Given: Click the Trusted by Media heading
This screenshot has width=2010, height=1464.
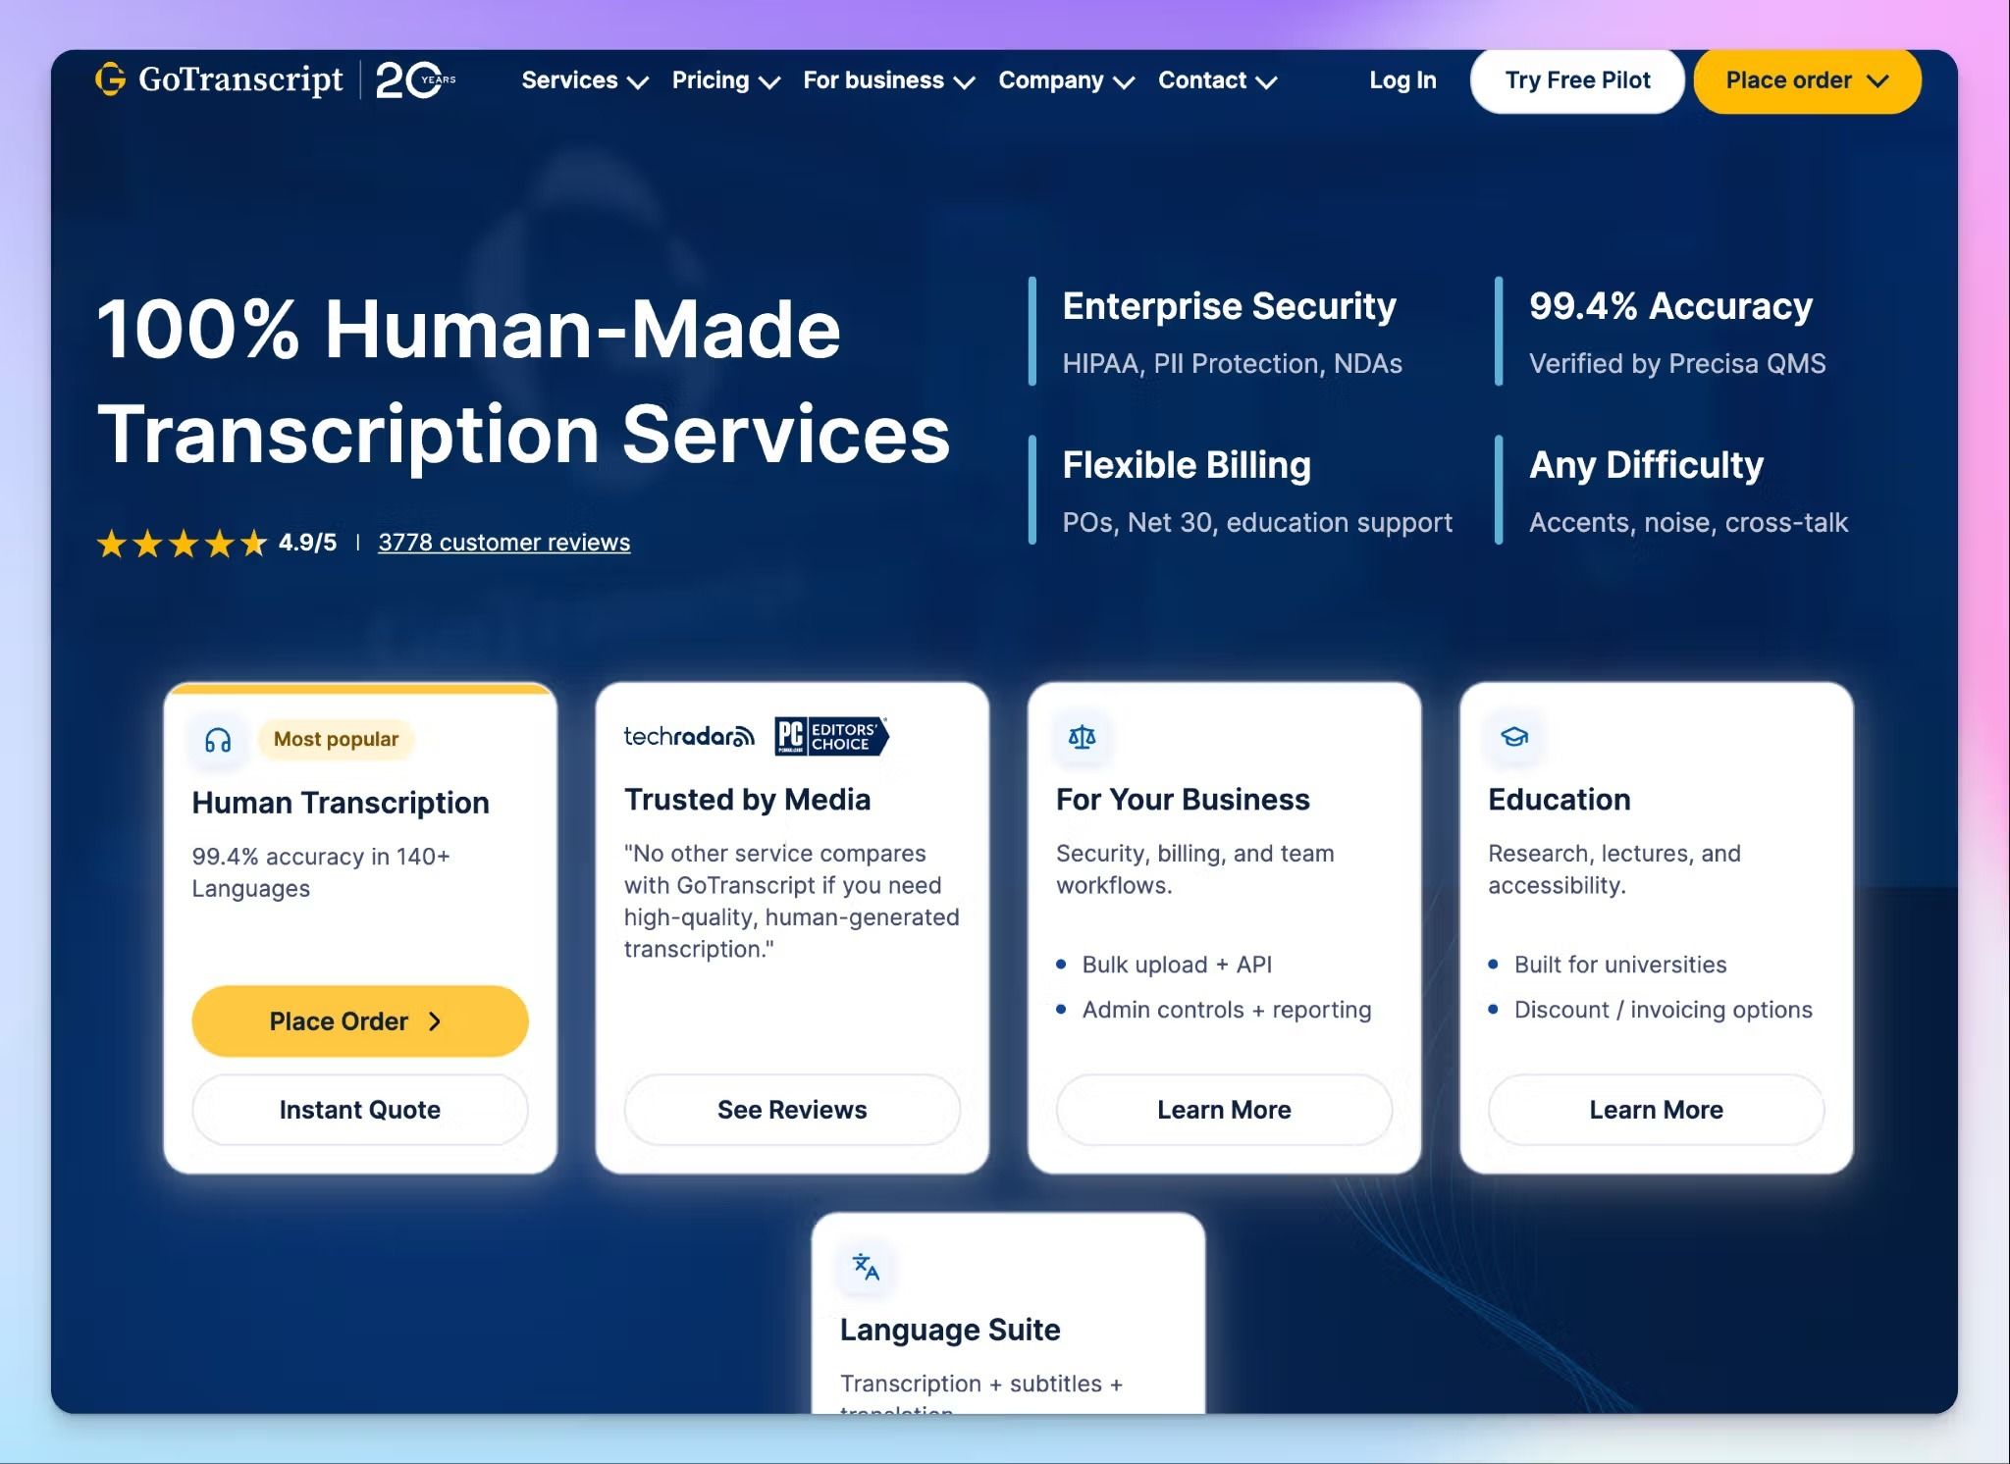Looking at the screenshot, I should coord(748,800).
